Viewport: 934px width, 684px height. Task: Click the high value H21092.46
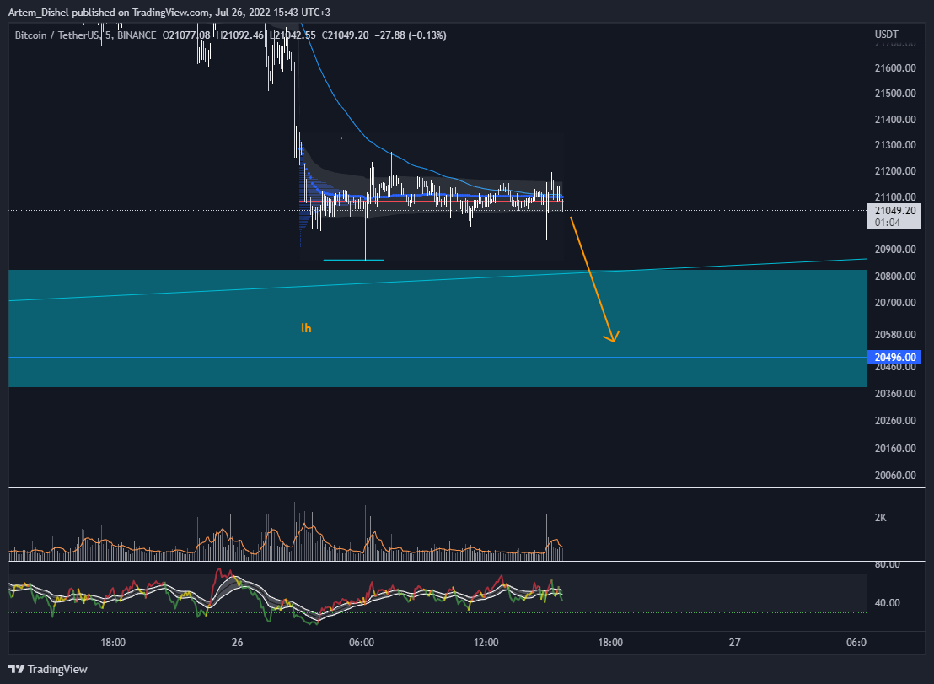(239, 35)
